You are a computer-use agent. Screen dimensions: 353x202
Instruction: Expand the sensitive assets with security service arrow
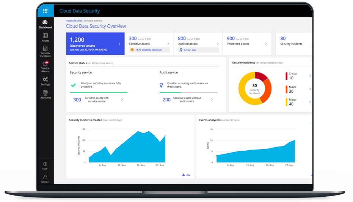click(122, 99)
